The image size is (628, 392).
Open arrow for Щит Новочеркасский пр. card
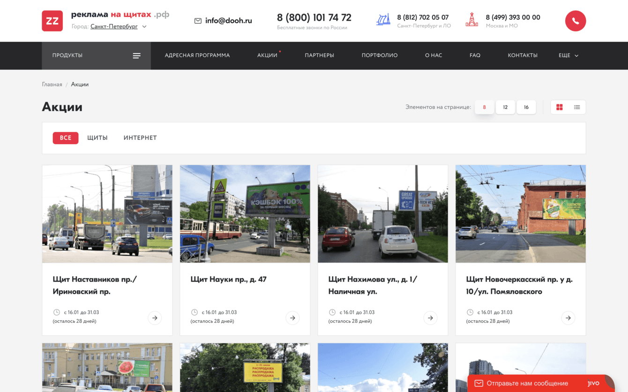tap(568, 318)
